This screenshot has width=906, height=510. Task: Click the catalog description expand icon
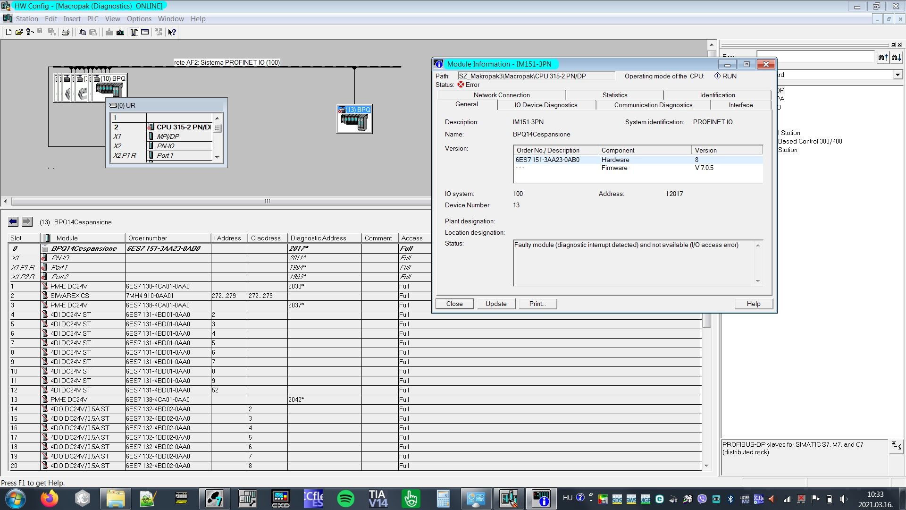[x=896, y=446]
